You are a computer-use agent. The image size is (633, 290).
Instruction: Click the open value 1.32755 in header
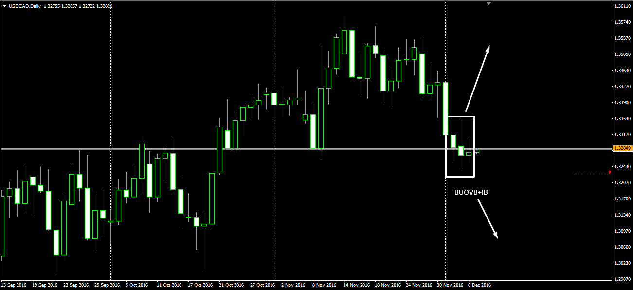pyautogui.click(x=52, y=6)
